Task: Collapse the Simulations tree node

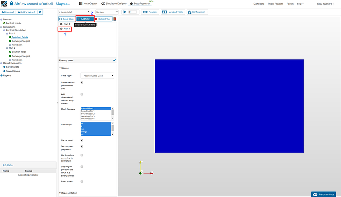Action: tap(1, 27)
